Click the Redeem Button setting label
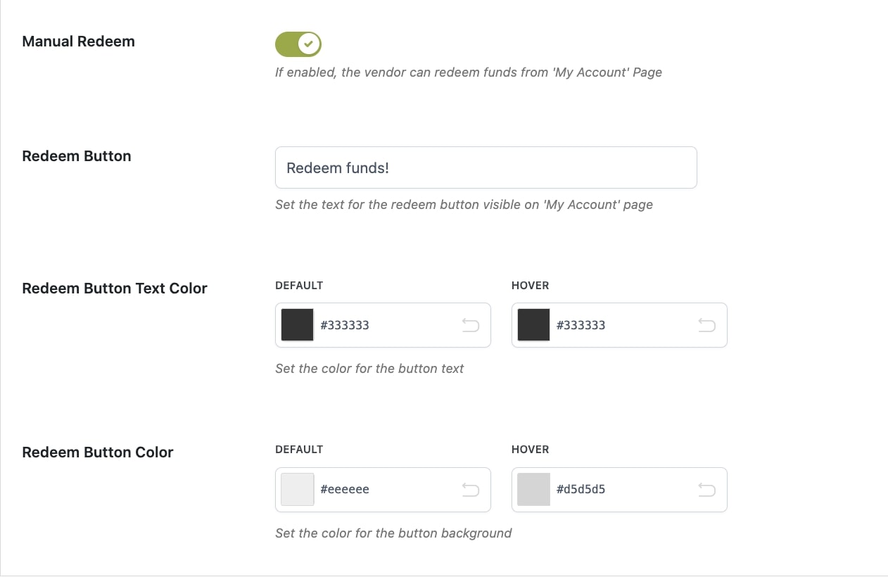The image size is (888, 577). (x=77, y=156)
